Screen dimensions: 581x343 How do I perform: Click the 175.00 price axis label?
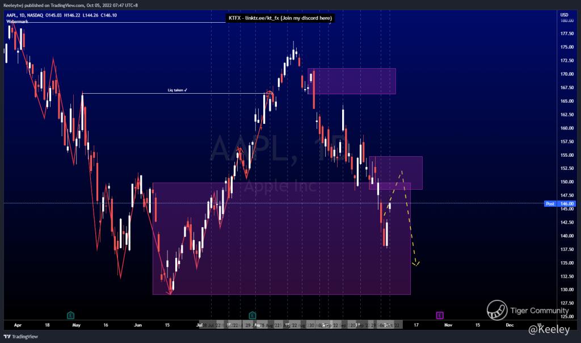coord(567,47)
